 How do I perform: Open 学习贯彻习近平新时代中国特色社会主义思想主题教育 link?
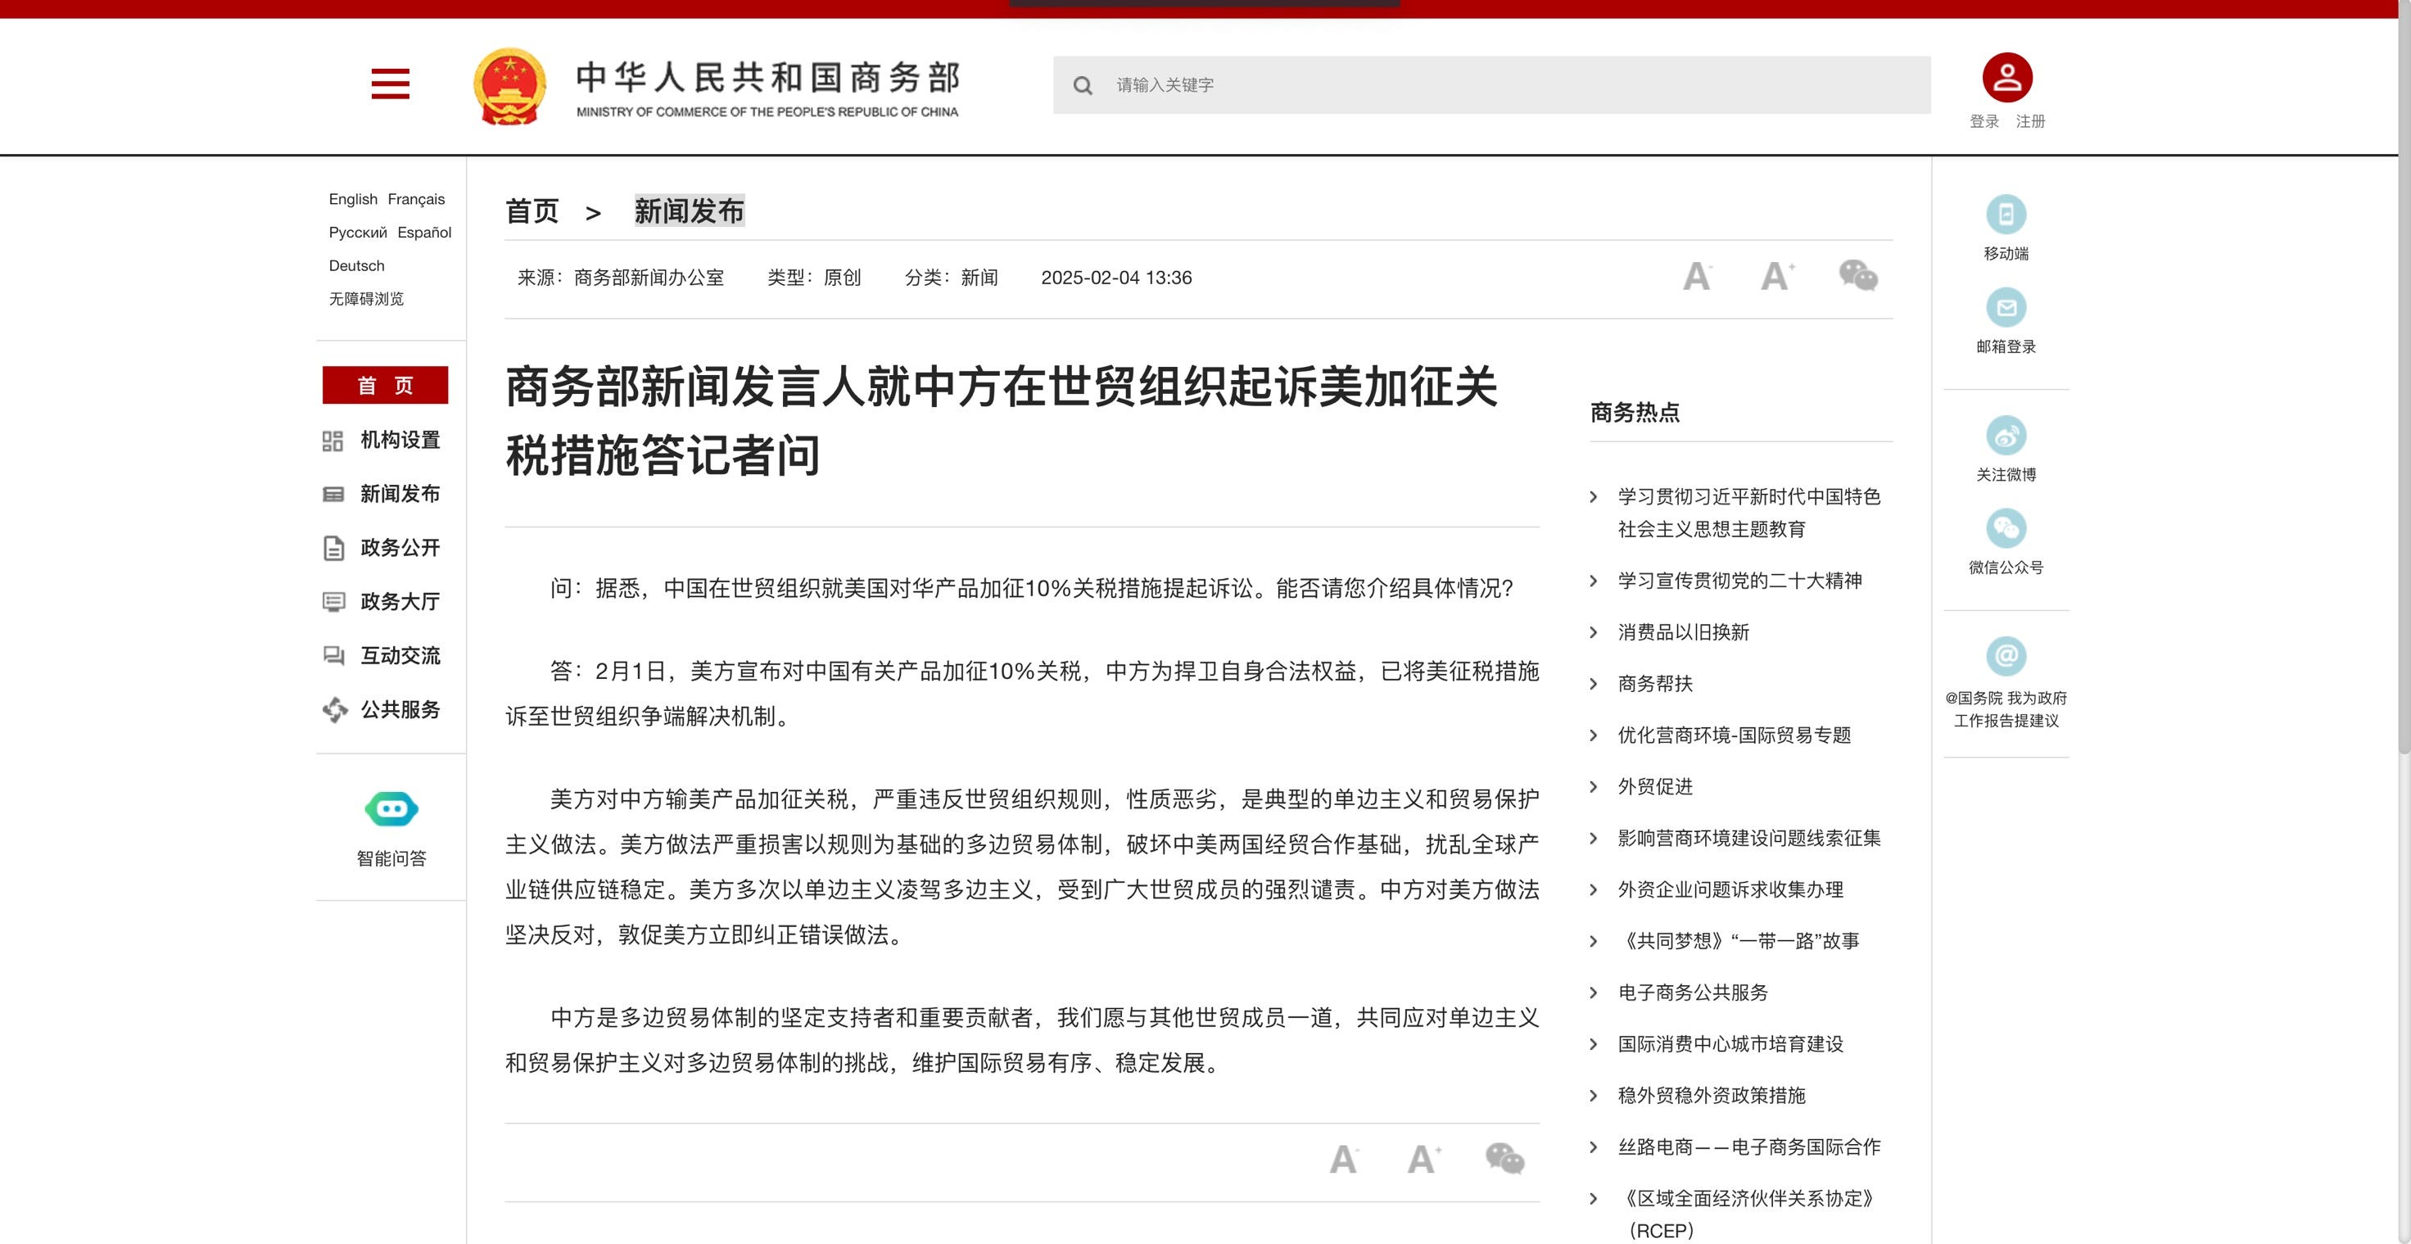click(x=1748, y=513)
